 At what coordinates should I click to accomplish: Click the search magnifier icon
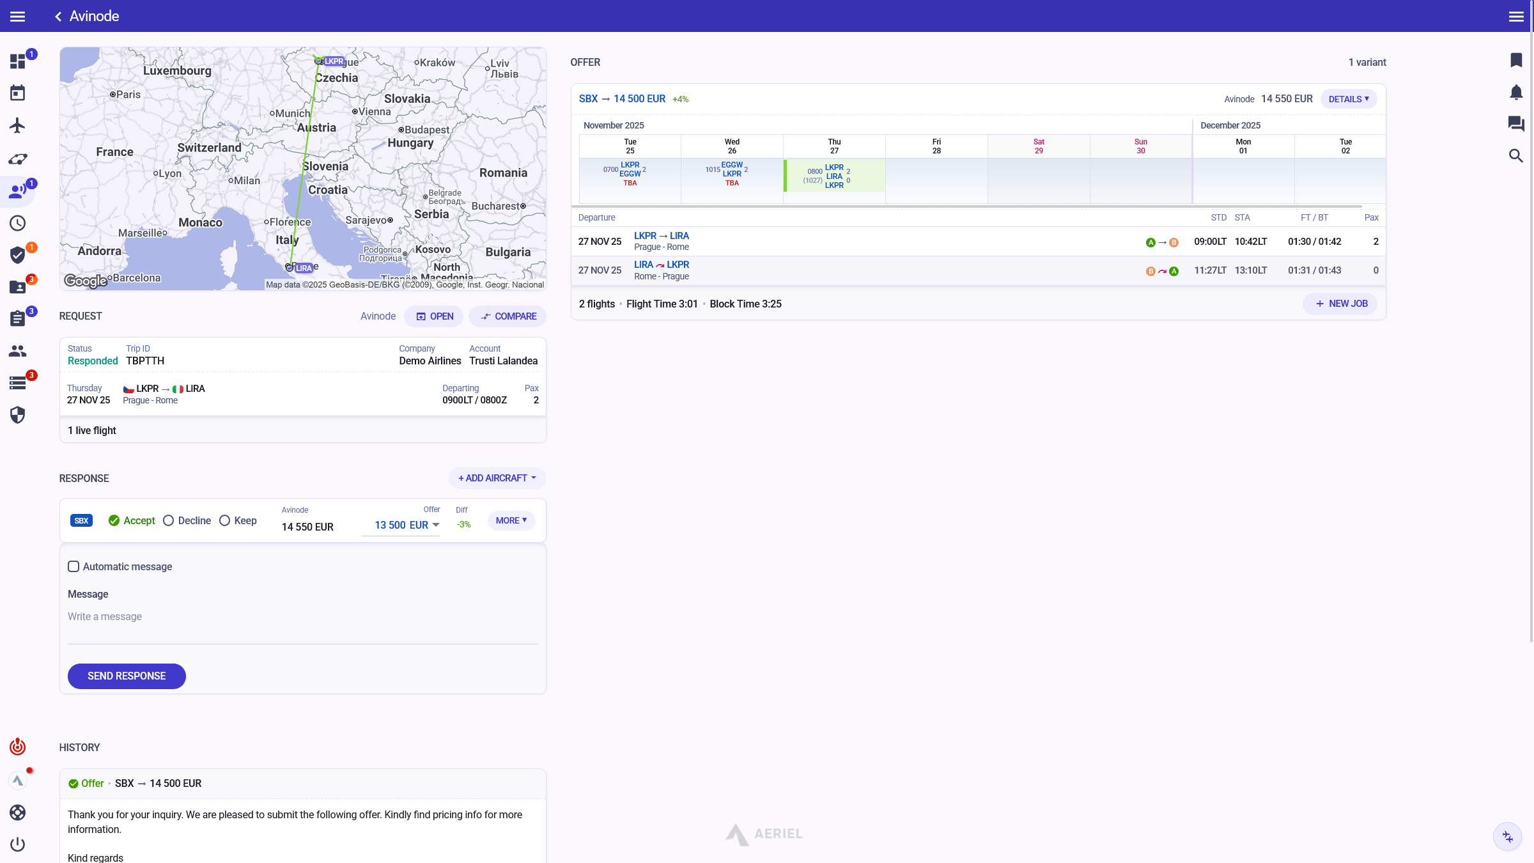[x=1516, y=156]
